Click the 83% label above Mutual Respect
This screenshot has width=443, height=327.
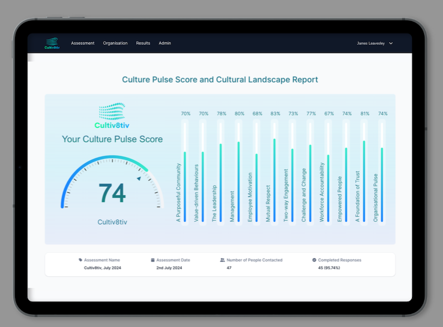point(275,113)
